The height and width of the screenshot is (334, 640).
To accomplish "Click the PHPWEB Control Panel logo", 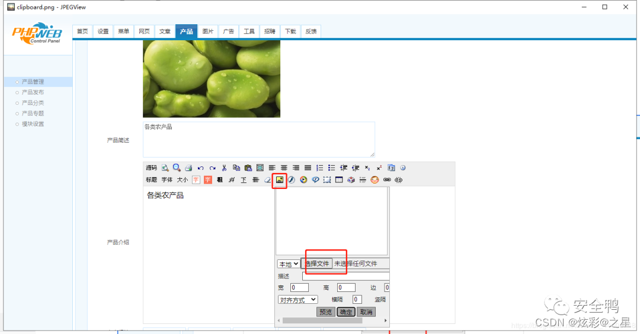I will [x=37, y=33].
